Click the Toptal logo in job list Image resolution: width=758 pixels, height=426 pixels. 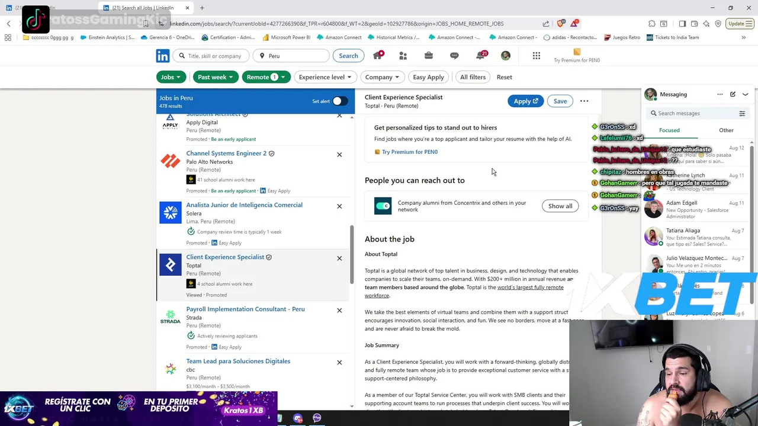[x=171, y=264]
